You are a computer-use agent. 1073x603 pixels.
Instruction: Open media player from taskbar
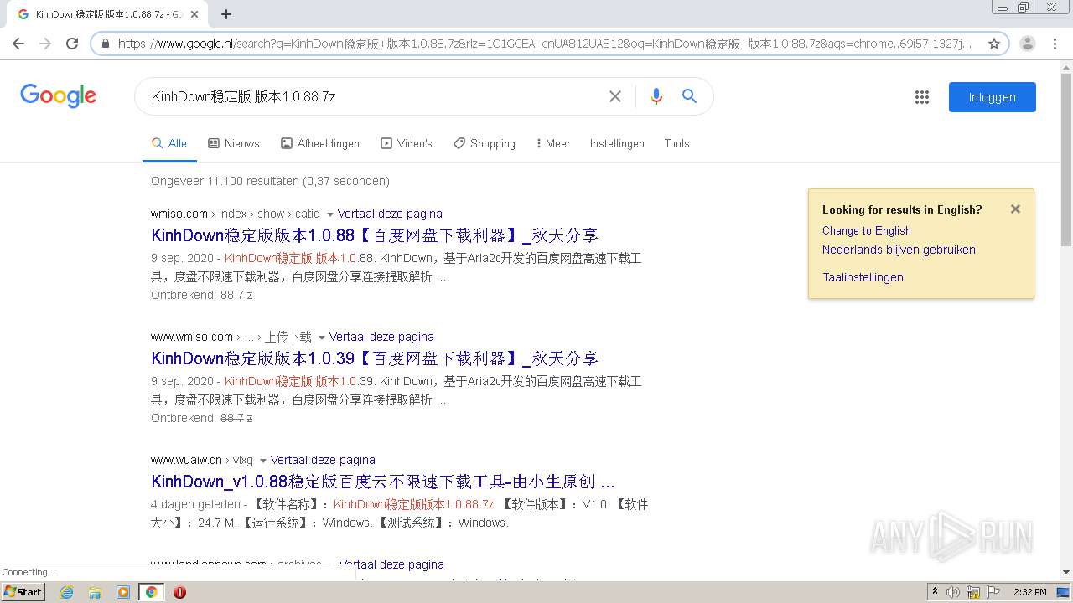tap(123, 592)
